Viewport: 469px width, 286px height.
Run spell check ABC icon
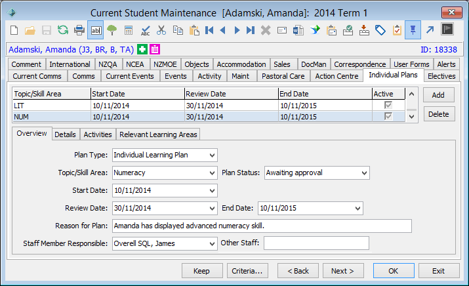click(146, 31)
